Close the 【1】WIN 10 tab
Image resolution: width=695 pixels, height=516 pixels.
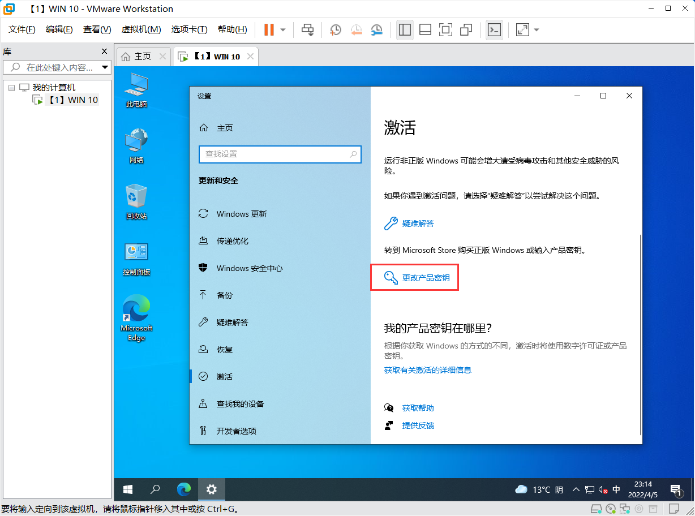tap(249, 56)
